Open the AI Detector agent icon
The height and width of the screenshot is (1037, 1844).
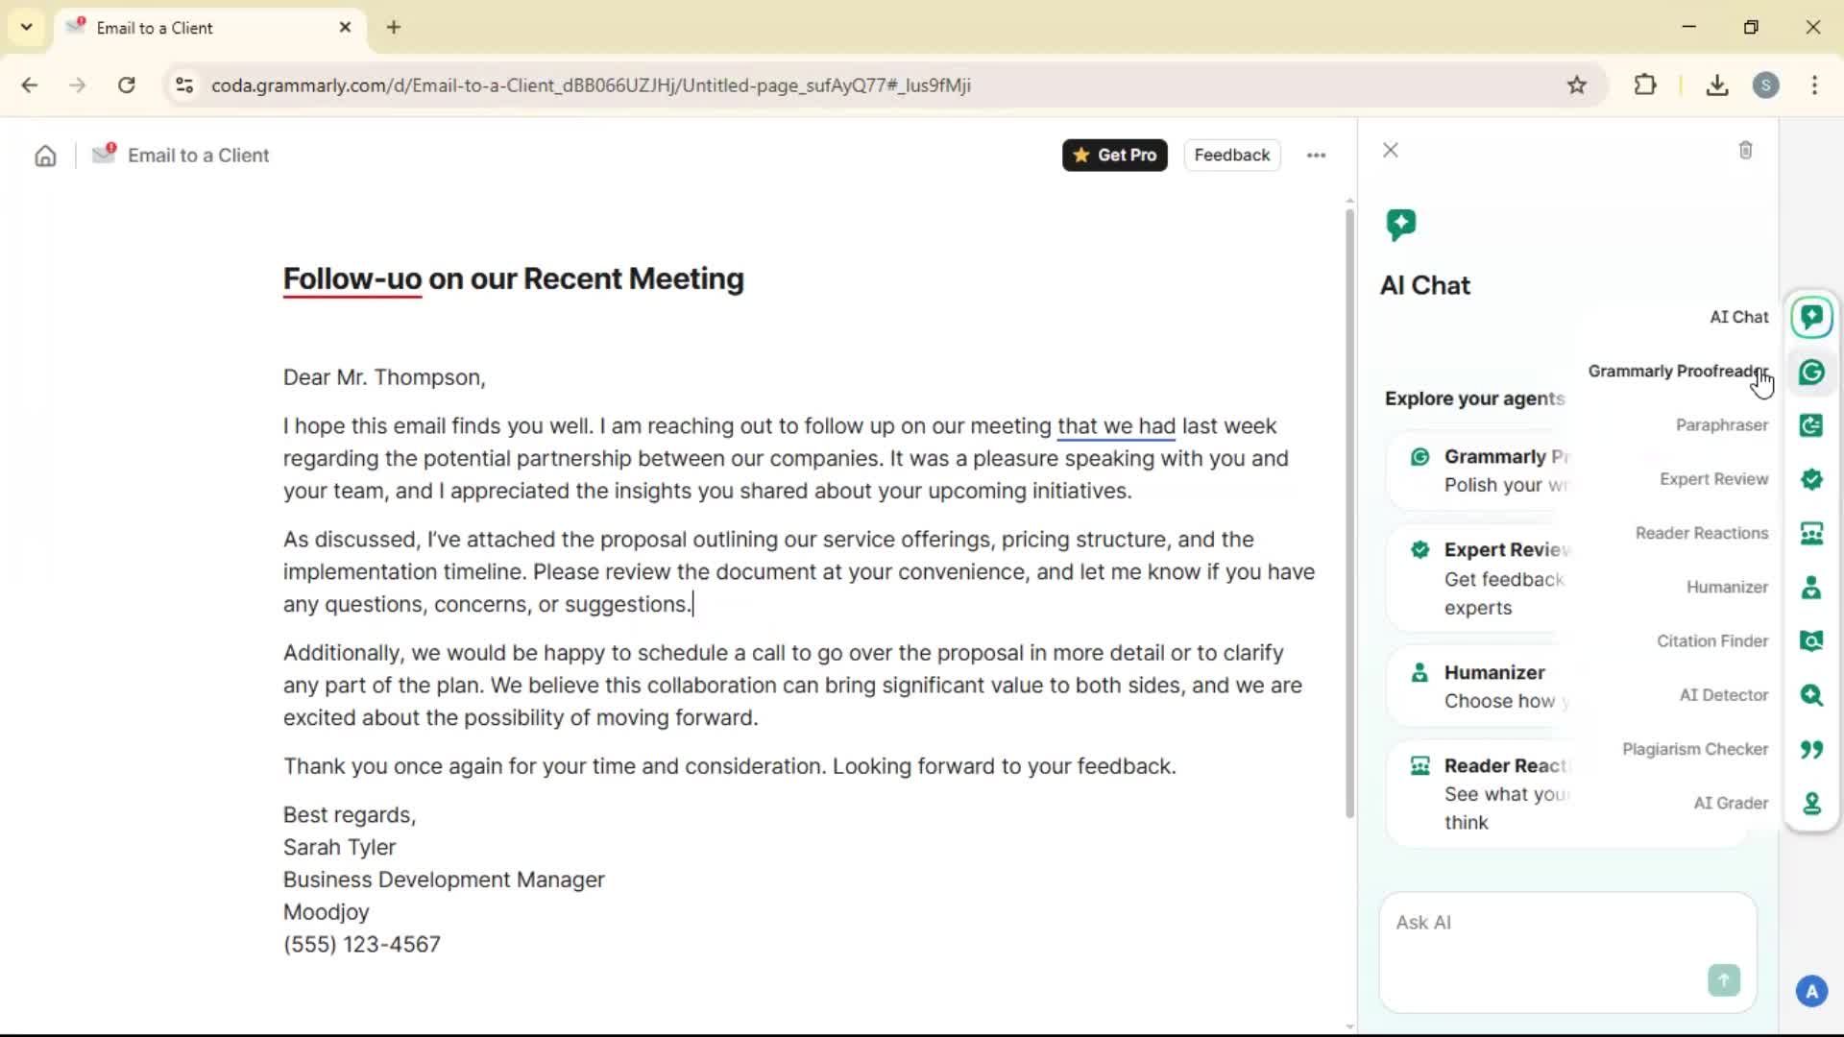coord(1811,694)
